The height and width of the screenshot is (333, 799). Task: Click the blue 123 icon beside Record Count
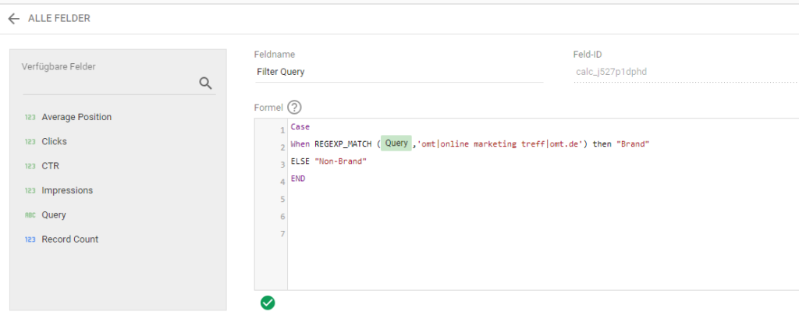[30, 239]
